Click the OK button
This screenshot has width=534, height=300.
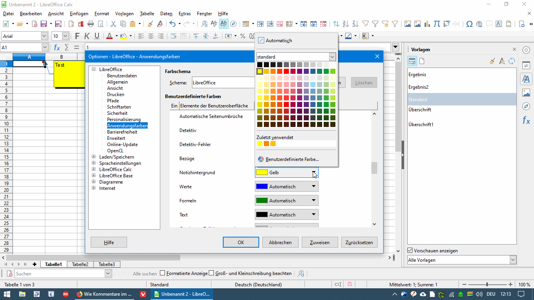[241, 242]
